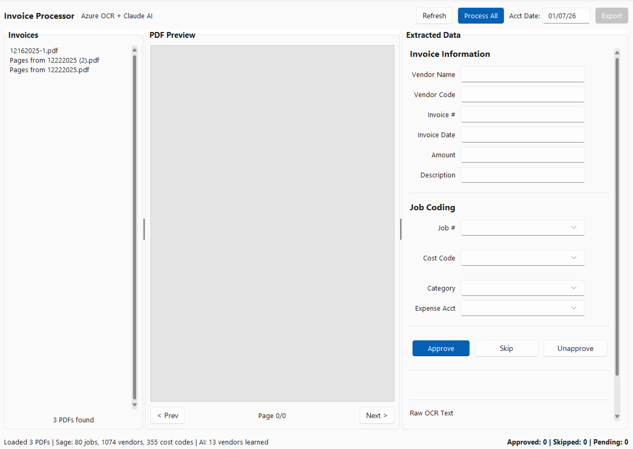This screenshot has width=633, height=449.
Task: Click the Amount field
Action: tap(522, 155)
